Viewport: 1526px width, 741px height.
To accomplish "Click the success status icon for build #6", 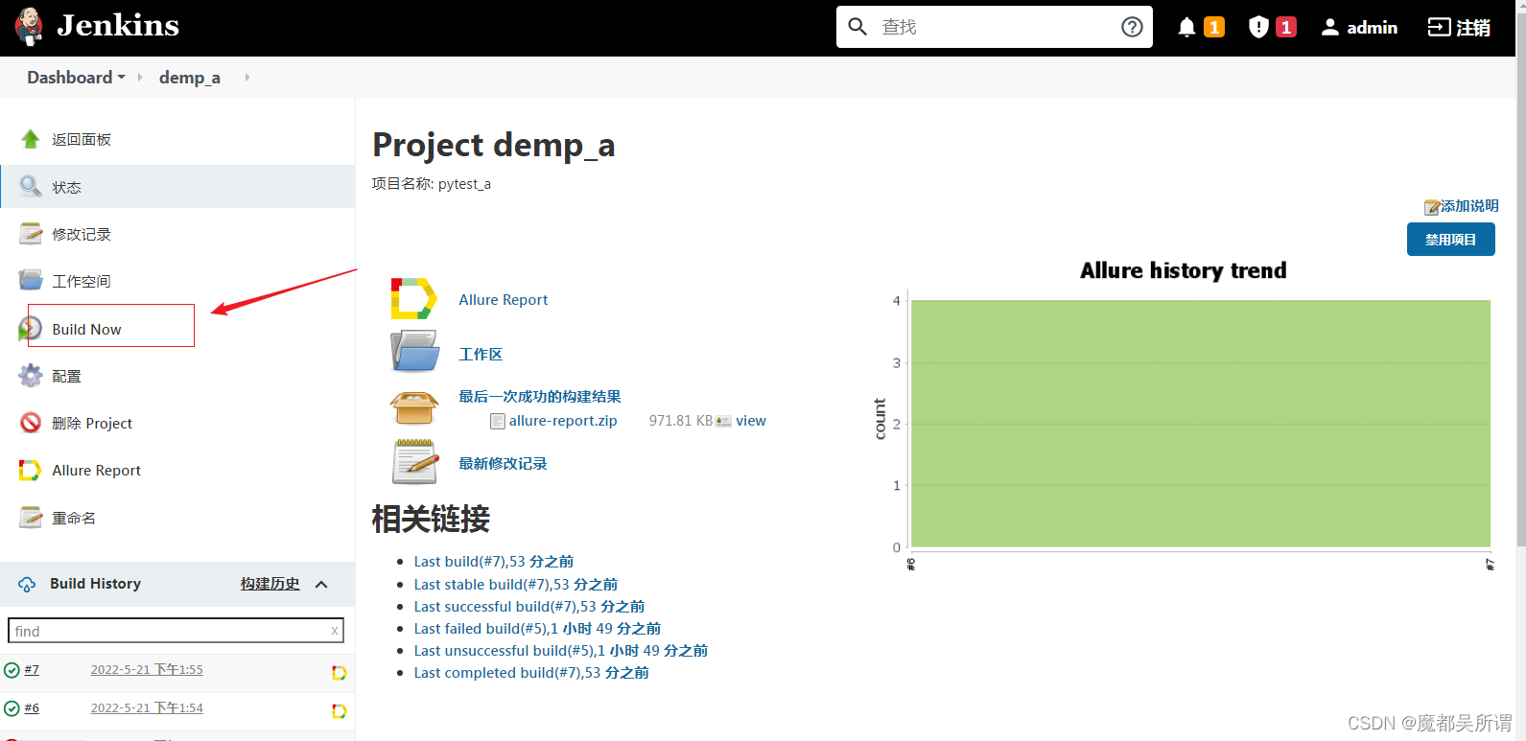I will 12,708.
